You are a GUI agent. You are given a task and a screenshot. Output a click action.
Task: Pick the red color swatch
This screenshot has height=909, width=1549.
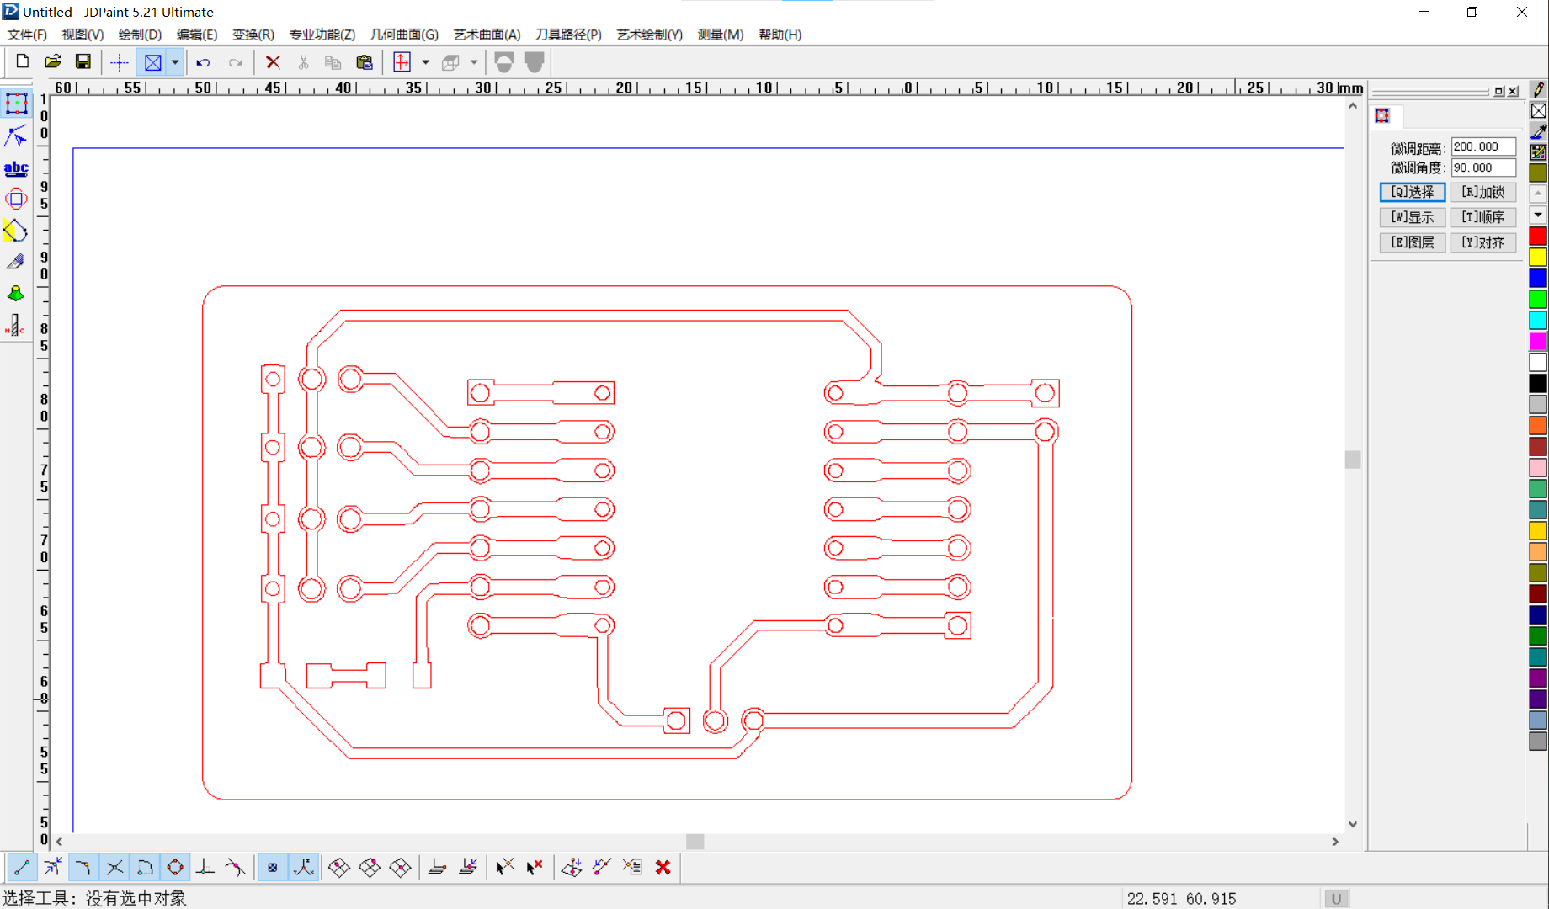pyautogui.click(x=1538, y=237)
